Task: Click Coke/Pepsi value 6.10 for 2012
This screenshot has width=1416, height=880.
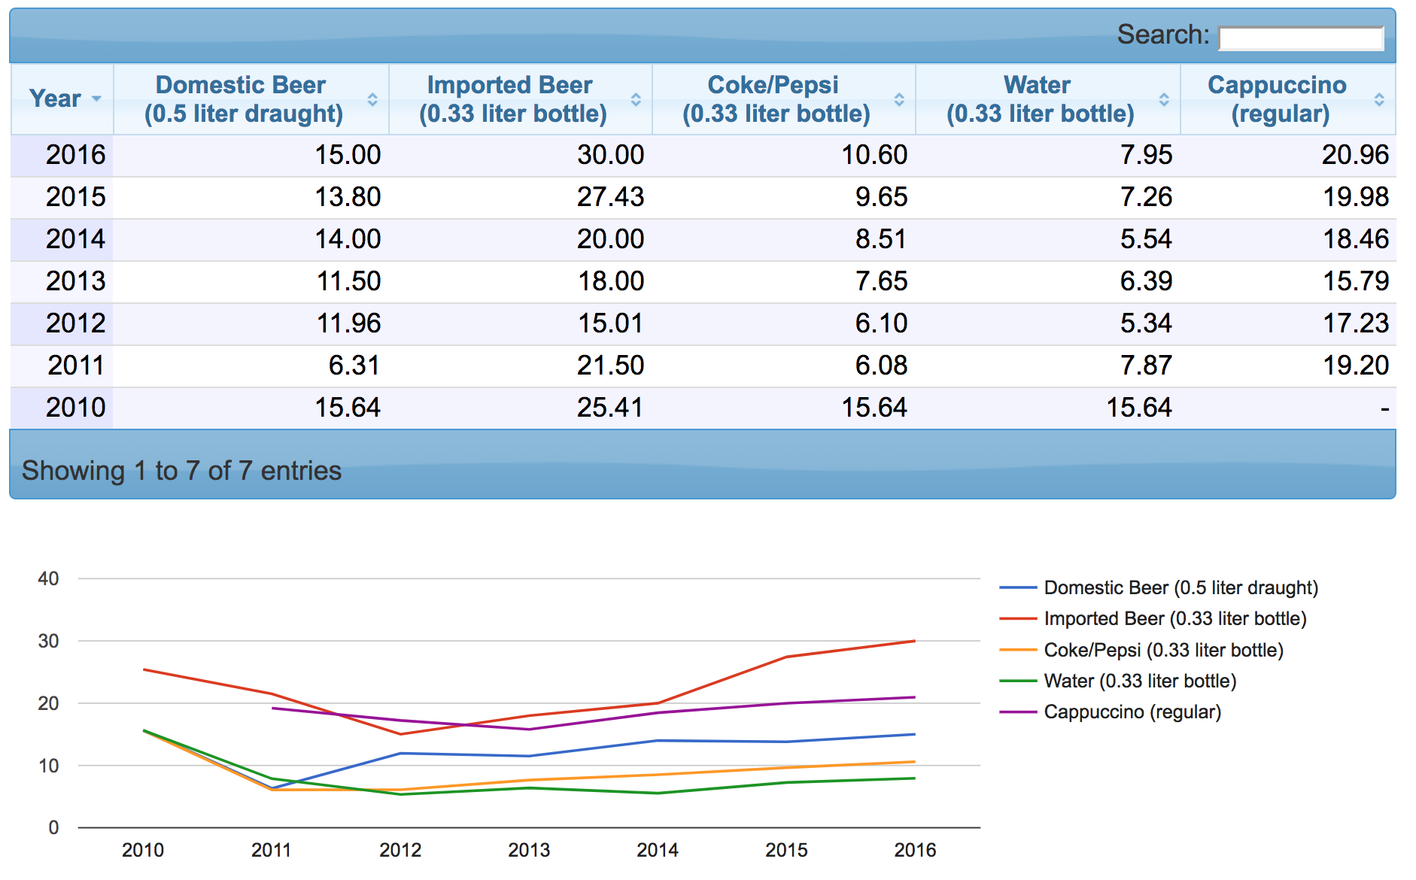Action: [x=881, y=324]
